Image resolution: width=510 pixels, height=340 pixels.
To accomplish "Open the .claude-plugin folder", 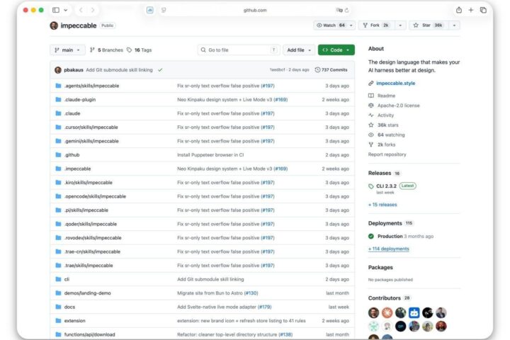I will point(80,100).
